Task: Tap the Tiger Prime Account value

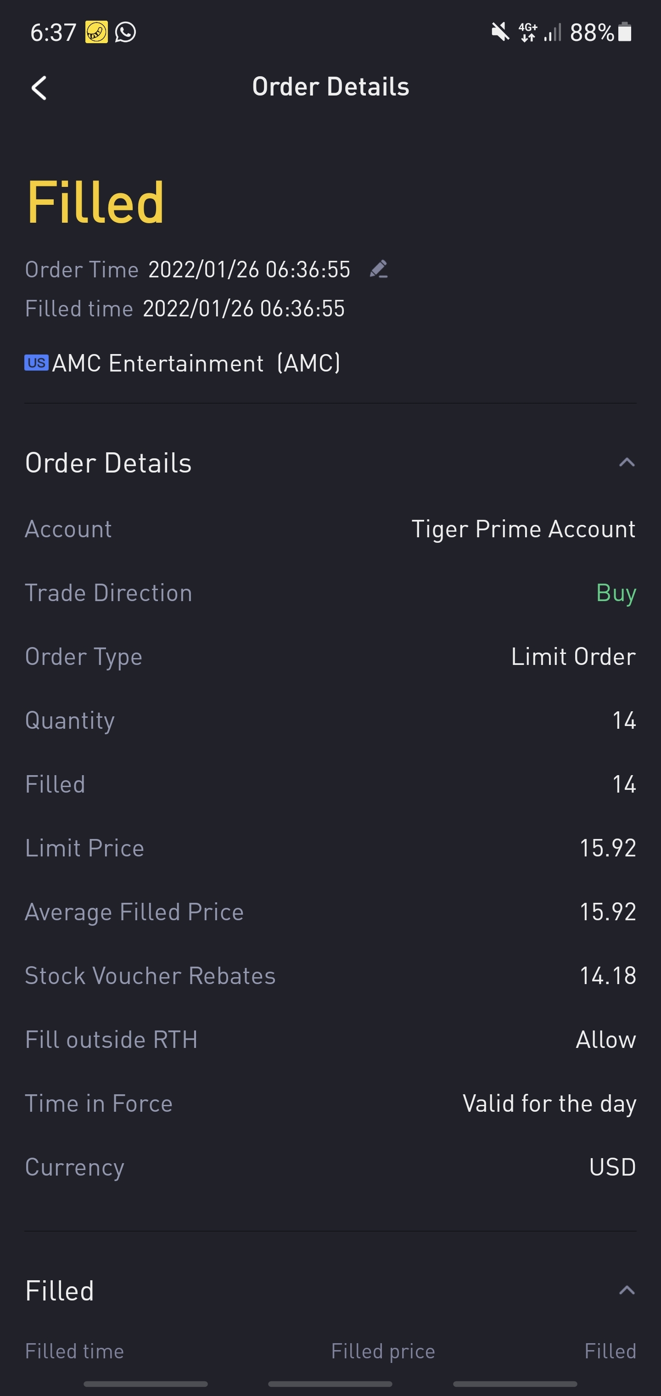Action: (523, 529)
